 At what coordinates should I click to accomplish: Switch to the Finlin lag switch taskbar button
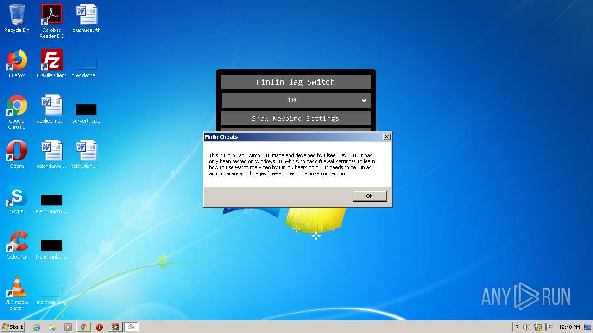click(x=131, y=327)
